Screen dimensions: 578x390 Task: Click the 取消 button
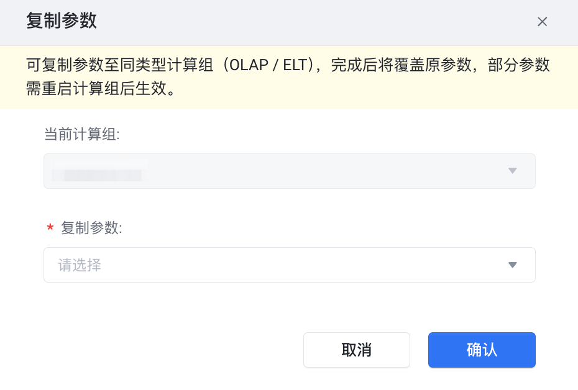(x=356, y=350)
